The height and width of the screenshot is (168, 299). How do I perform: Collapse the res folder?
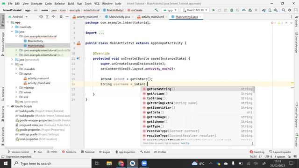point(12,64)
